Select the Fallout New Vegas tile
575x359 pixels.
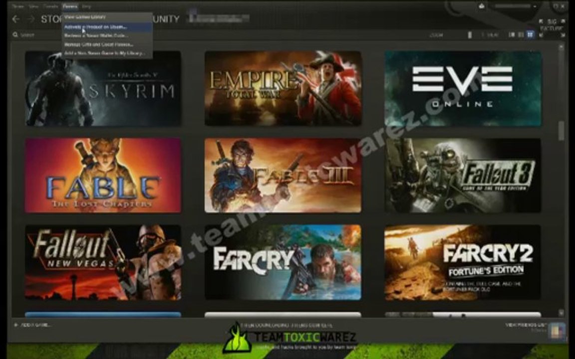(x=103, y=262)
